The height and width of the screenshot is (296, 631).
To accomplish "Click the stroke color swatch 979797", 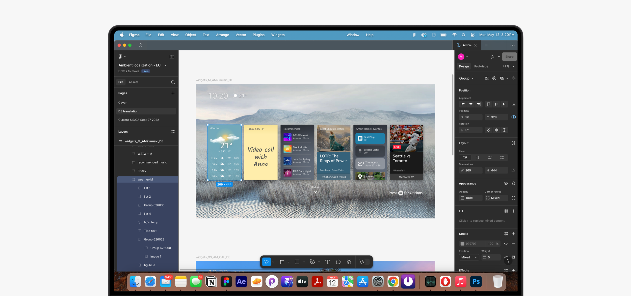I will coord(462,244).
